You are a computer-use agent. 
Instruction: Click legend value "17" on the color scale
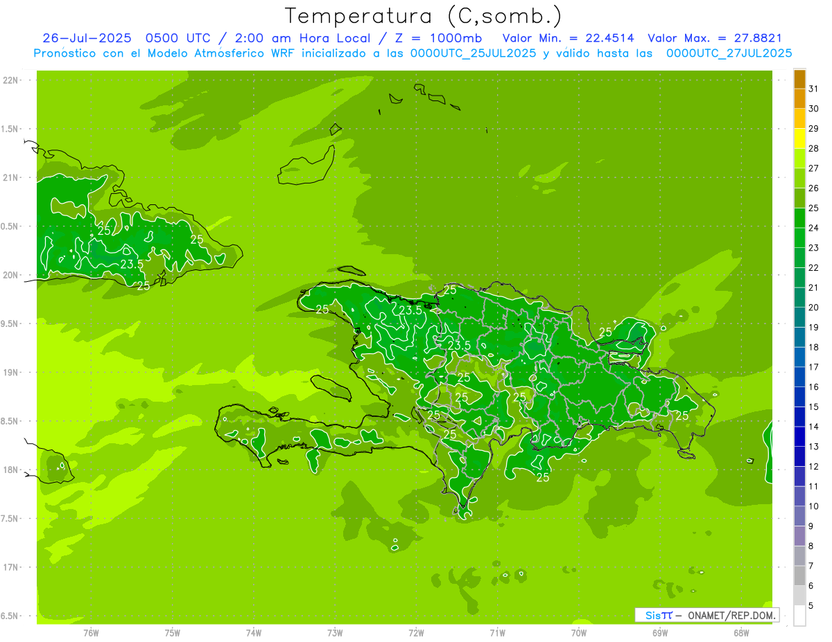pos(814,367)
